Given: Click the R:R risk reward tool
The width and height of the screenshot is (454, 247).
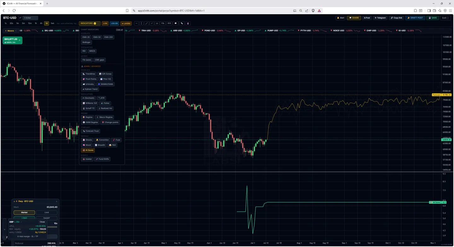Looking at the screenshot, I should (169, 23).
